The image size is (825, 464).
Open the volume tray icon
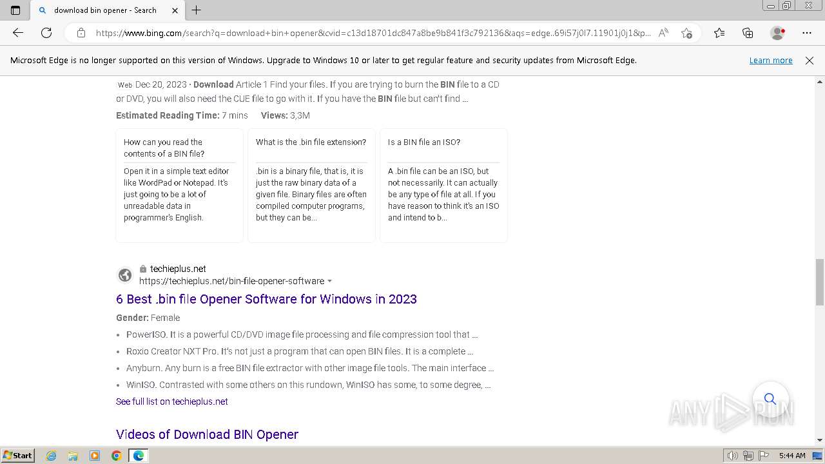tap(732, 456)
